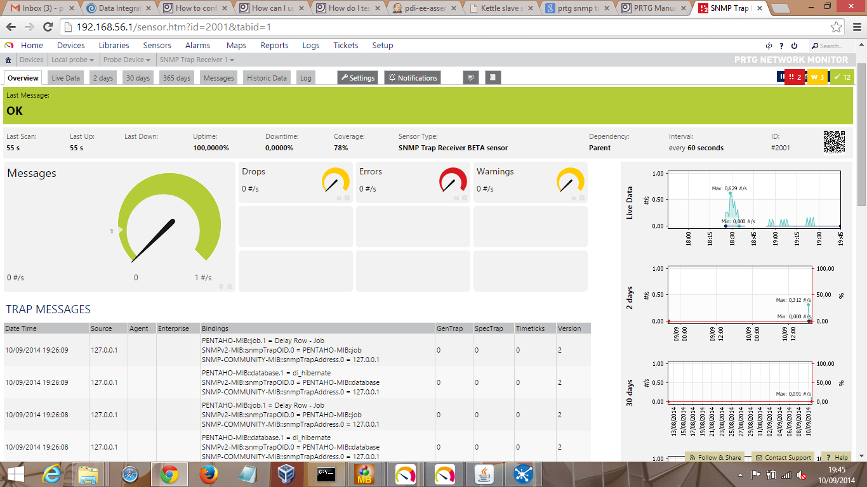Viewport: 867px width, 487px height.
Task: Click the Devices breadcrumb link
Action: click(31, 60)
